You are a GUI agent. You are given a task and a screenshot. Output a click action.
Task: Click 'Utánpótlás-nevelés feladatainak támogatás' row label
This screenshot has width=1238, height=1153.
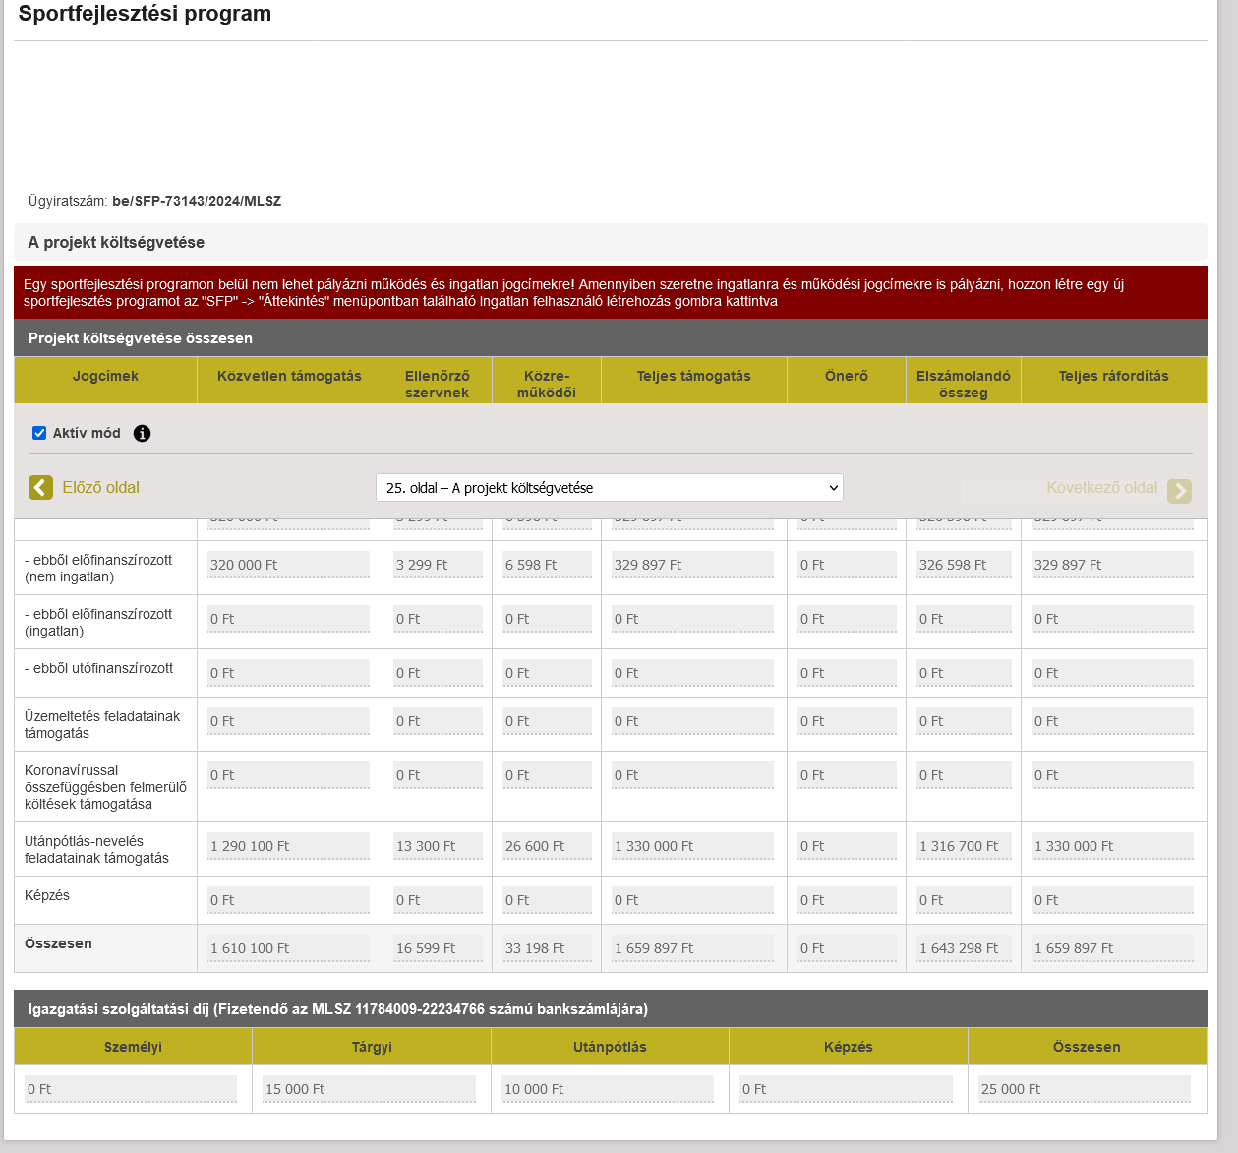coord(96,850)
